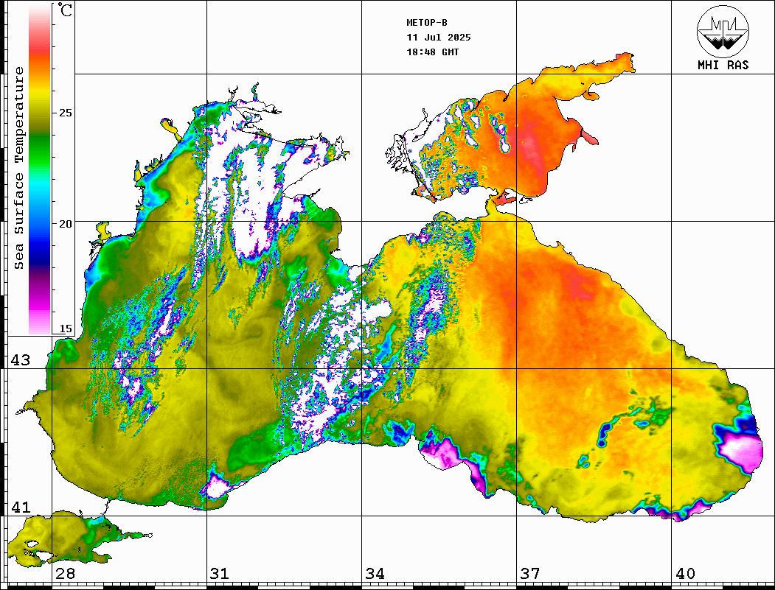Screen dimensions: 775x590
Task: Click the '°C' unit label
Action: click(65, 10)
